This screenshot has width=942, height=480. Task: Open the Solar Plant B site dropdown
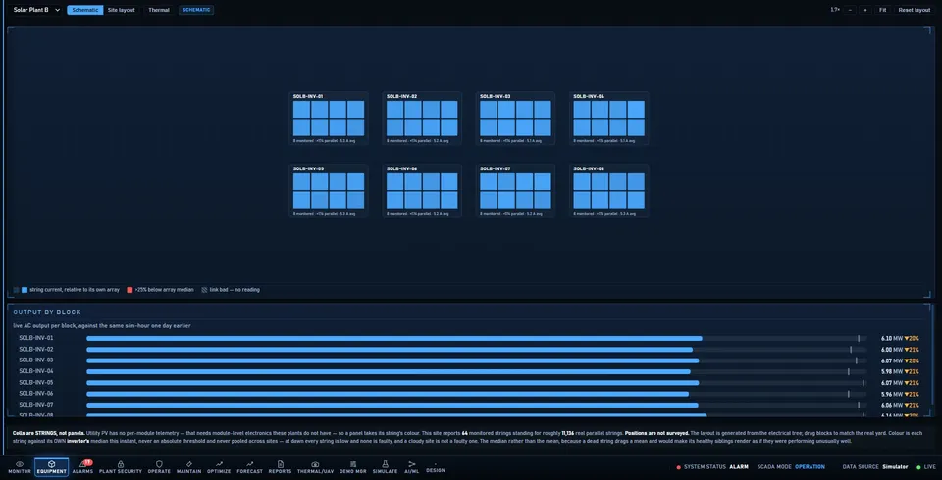click(36, 10)
